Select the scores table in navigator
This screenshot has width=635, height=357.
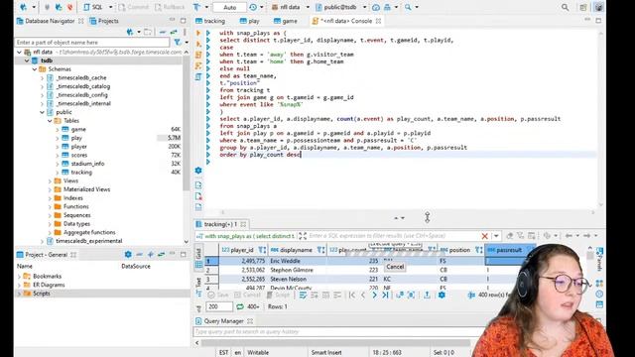pyautogui.click(x=79, y=155)
